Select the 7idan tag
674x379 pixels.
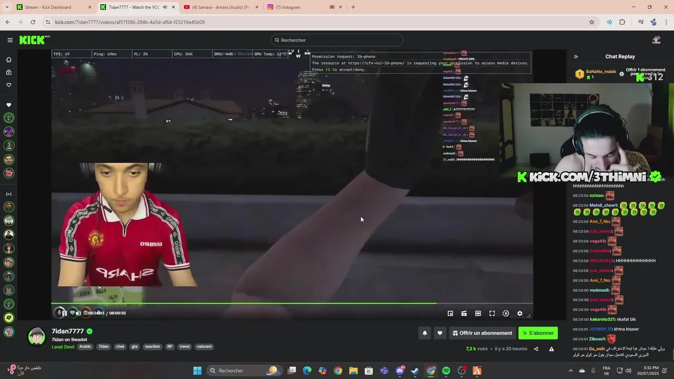click(x=104, y=346)
